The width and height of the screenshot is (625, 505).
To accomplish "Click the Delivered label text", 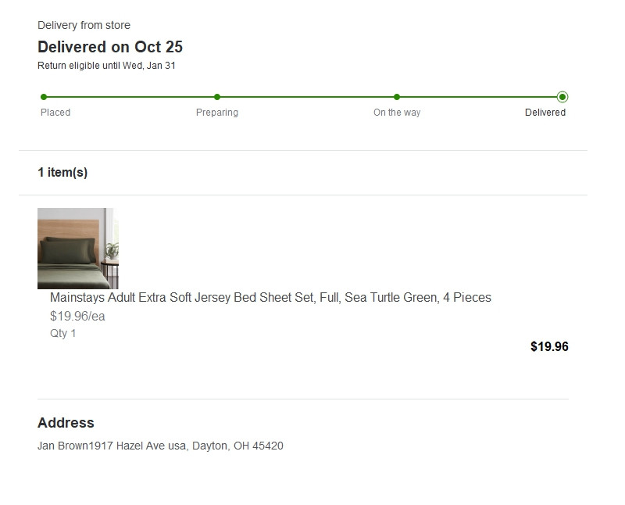I will coord(545,113).
